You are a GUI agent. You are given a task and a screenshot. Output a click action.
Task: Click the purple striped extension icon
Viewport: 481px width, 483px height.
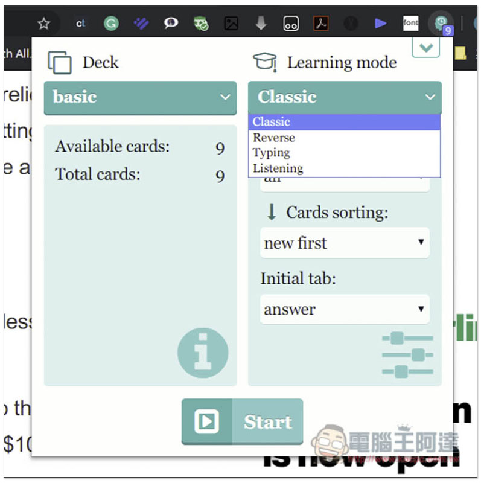pos(141,24)
